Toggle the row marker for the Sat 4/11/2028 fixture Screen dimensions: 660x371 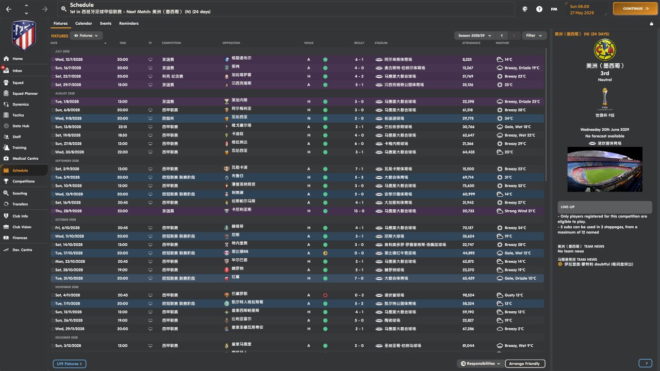52,295
